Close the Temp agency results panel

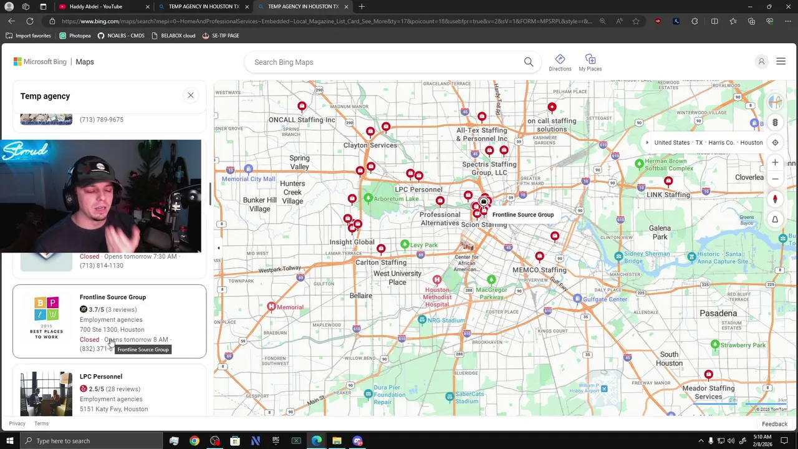[x=191, y=95]
